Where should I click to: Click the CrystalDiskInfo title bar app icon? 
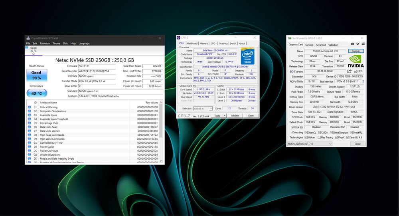pos(28,38)
